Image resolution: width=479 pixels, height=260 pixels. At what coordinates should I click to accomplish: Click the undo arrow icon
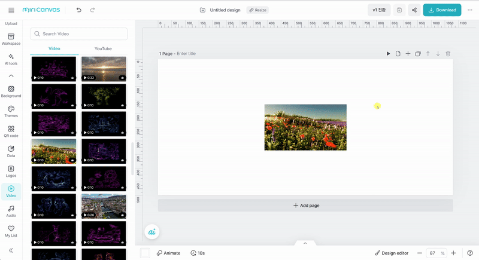click(x=79, y=10)
